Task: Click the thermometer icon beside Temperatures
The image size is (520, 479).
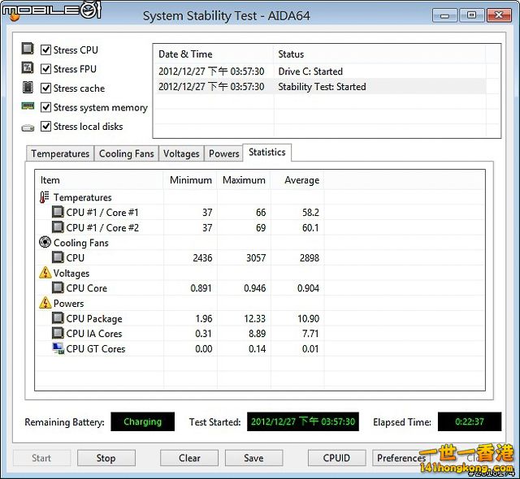Action: (x=45, y=197)
